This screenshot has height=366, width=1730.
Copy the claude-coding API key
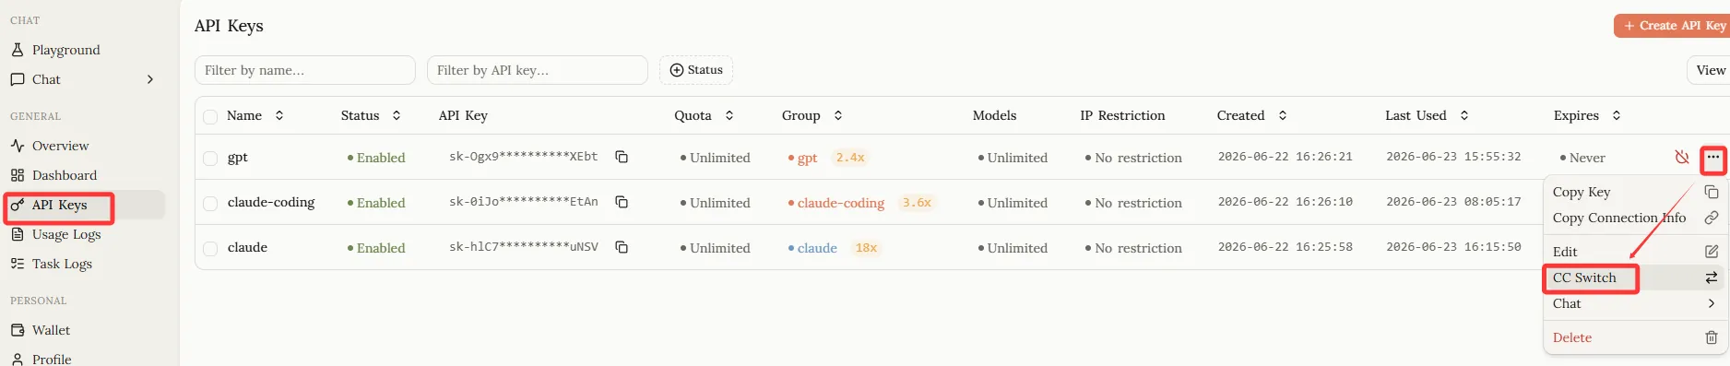622,202
